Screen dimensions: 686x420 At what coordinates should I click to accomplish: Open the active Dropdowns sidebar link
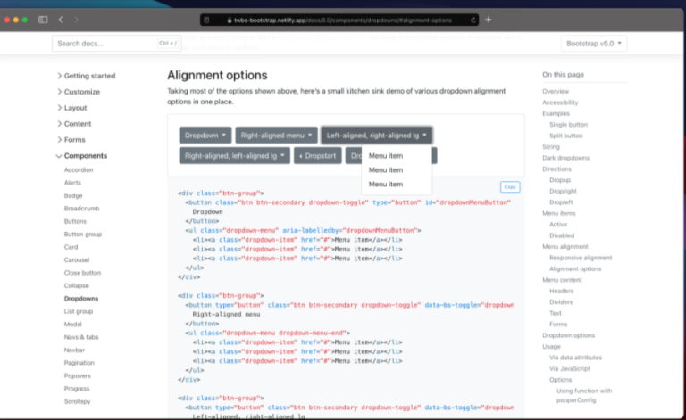(81, 299)
